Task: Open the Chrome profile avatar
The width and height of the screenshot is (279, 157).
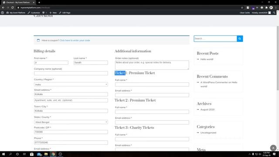Action: [271, 8]
